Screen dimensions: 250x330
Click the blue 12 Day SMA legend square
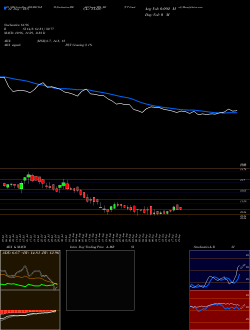point(5,8)
